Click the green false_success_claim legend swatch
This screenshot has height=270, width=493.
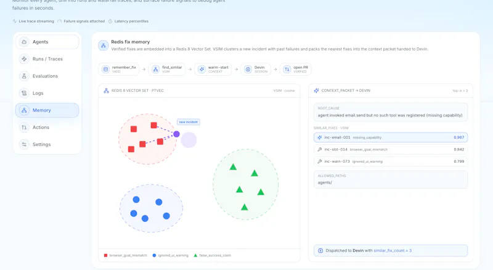(x=195, y=256)
